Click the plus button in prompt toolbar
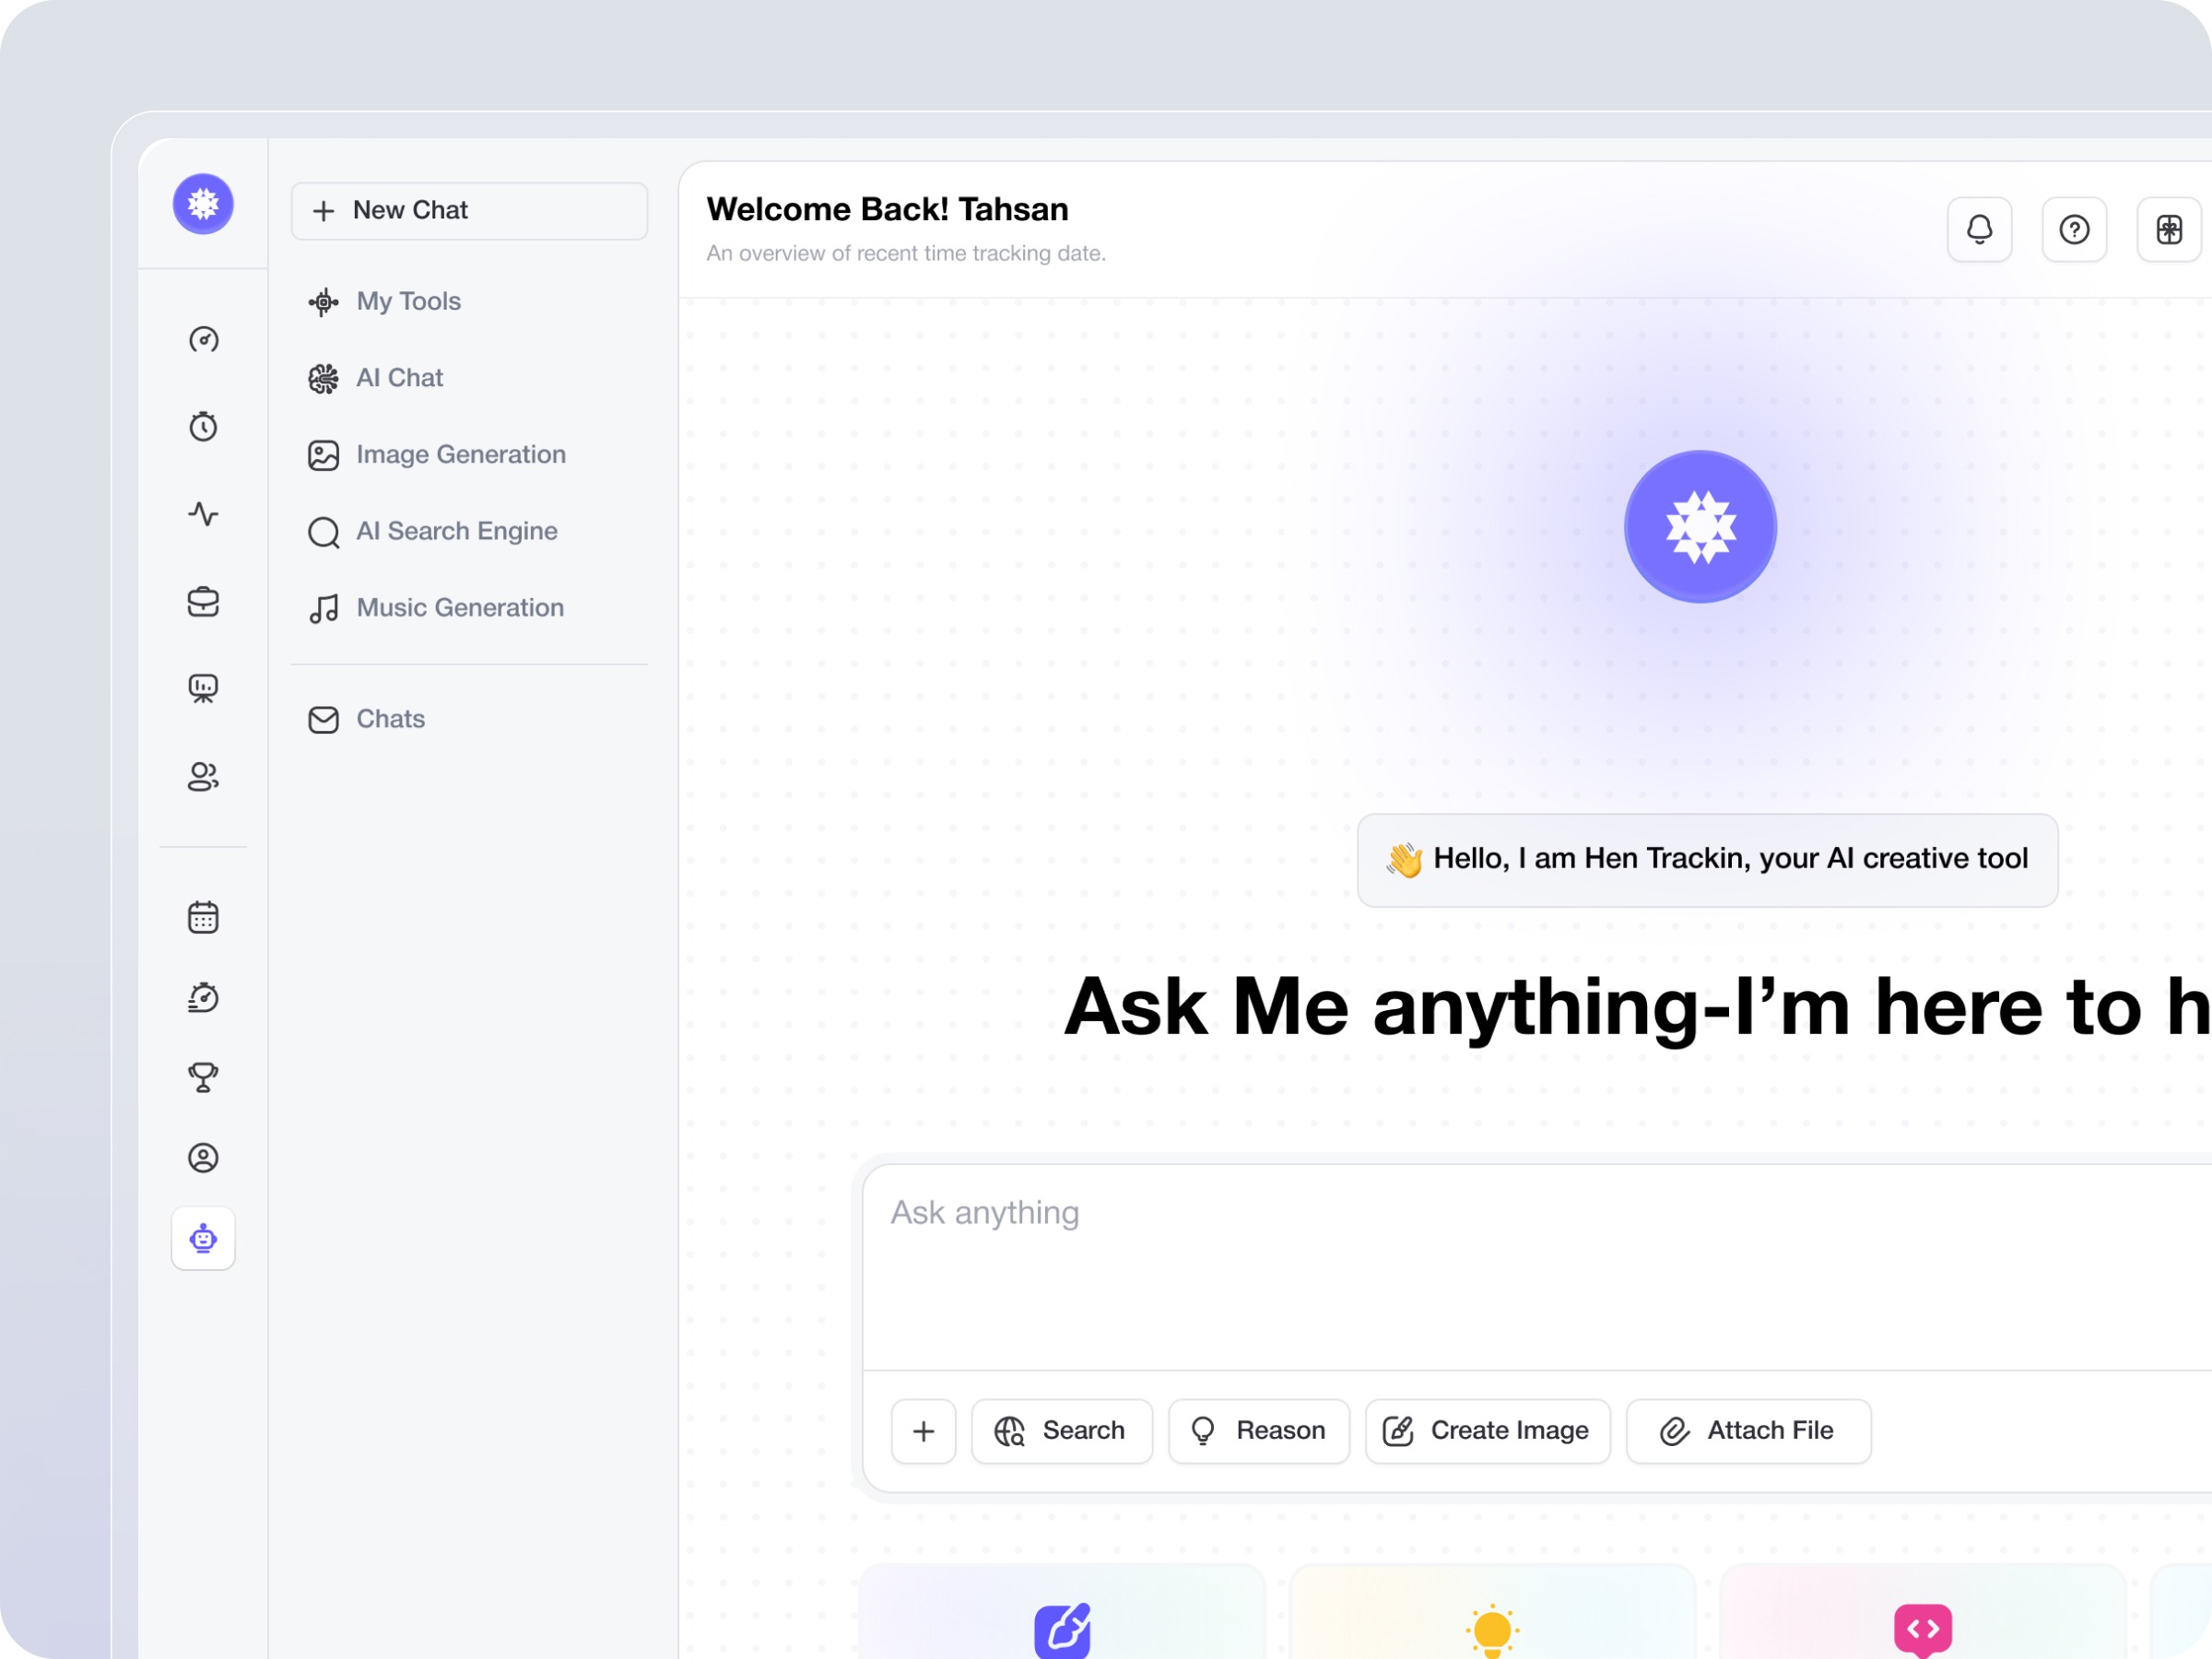The image size is (2212, 1659). [x=923, y=1431]
